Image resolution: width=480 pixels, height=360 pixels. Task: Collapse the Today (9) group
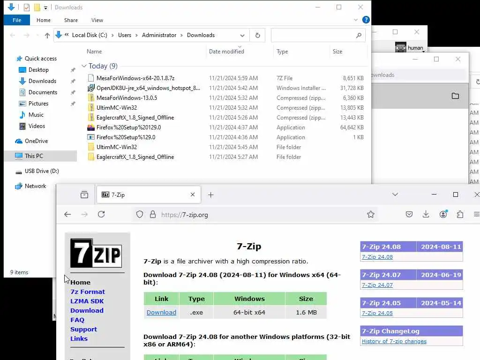[x=84, y=66]
